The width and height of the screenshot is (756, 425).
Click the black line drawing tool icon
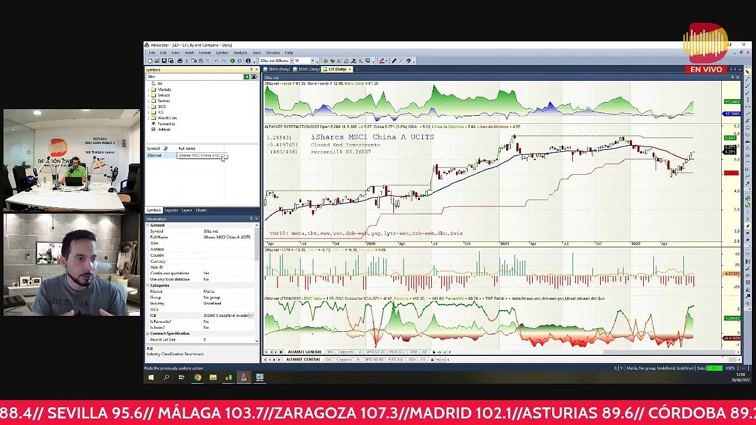tap(394, 61)
